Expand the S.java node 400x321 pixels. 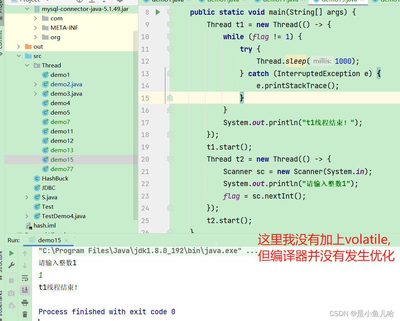27,197
